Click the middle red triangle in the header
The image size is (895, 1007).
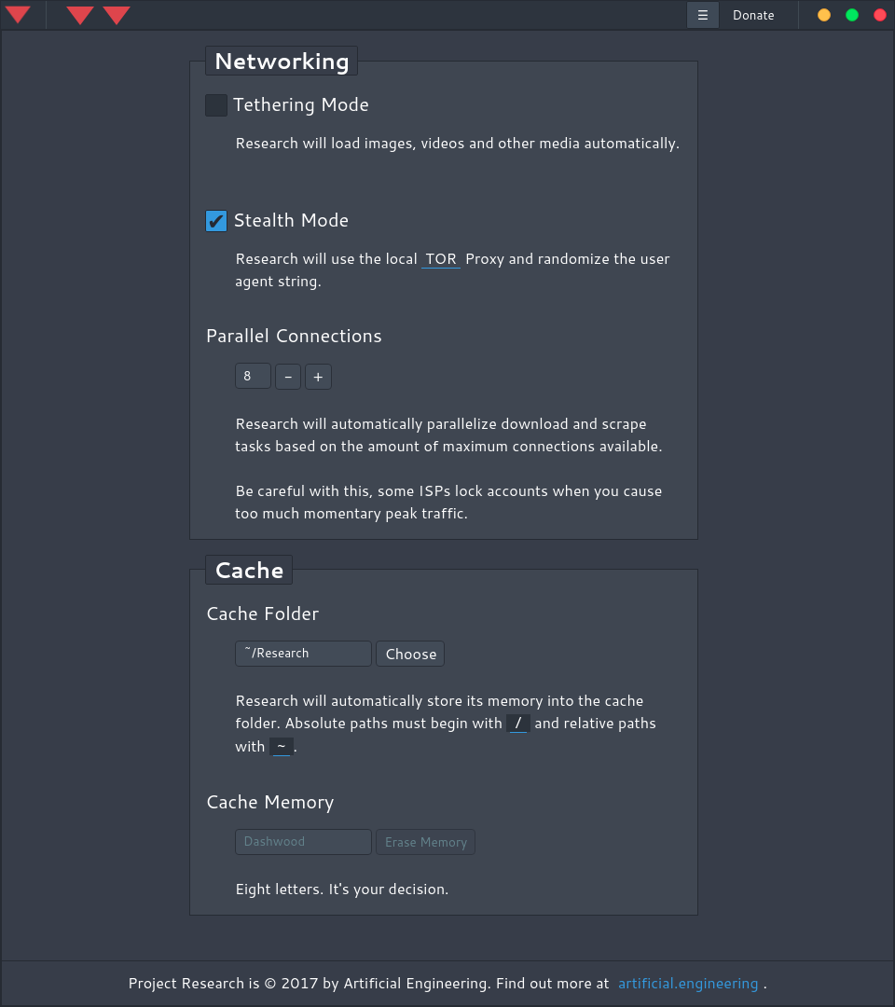pos(80,15)
